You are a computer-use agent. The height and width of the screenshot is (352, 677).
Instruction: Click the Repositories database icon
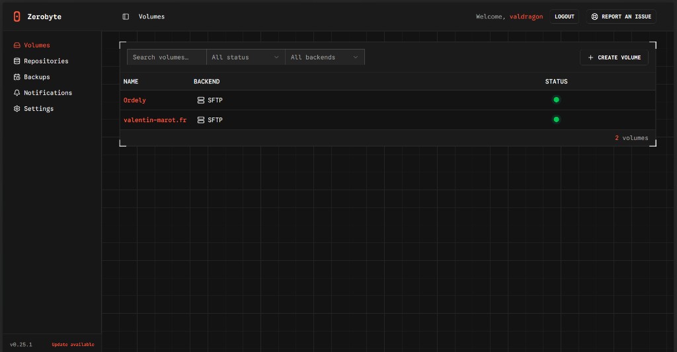[x=17, y=61]
